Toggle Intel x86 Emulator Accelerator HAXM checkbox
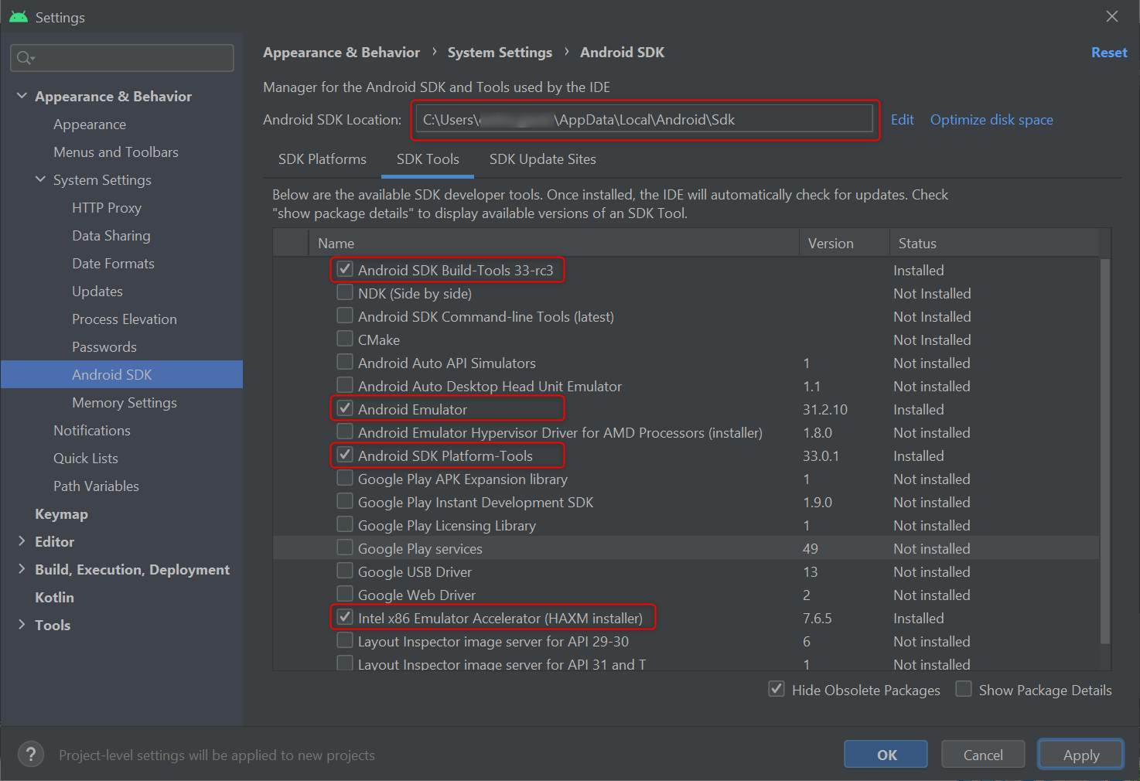Screen dimensions: 1140x781 (345, 618)
